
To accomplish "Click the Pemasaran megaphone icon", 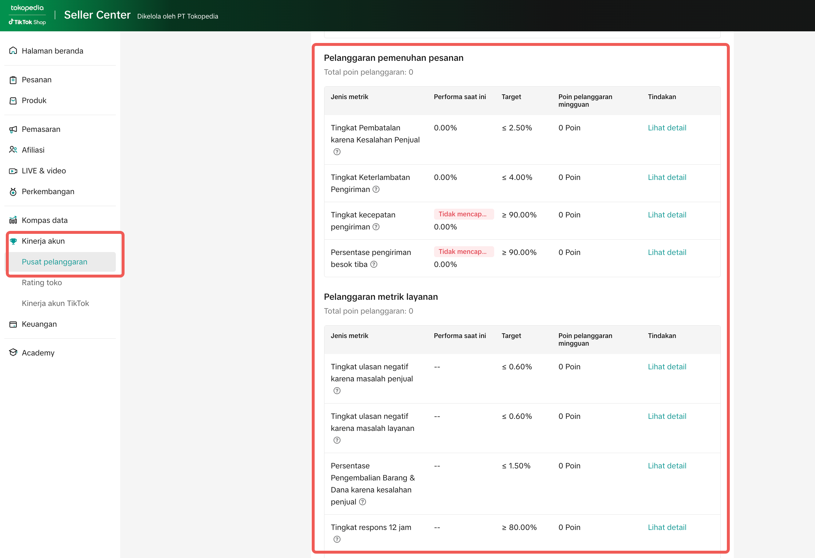I will (13, 129).
